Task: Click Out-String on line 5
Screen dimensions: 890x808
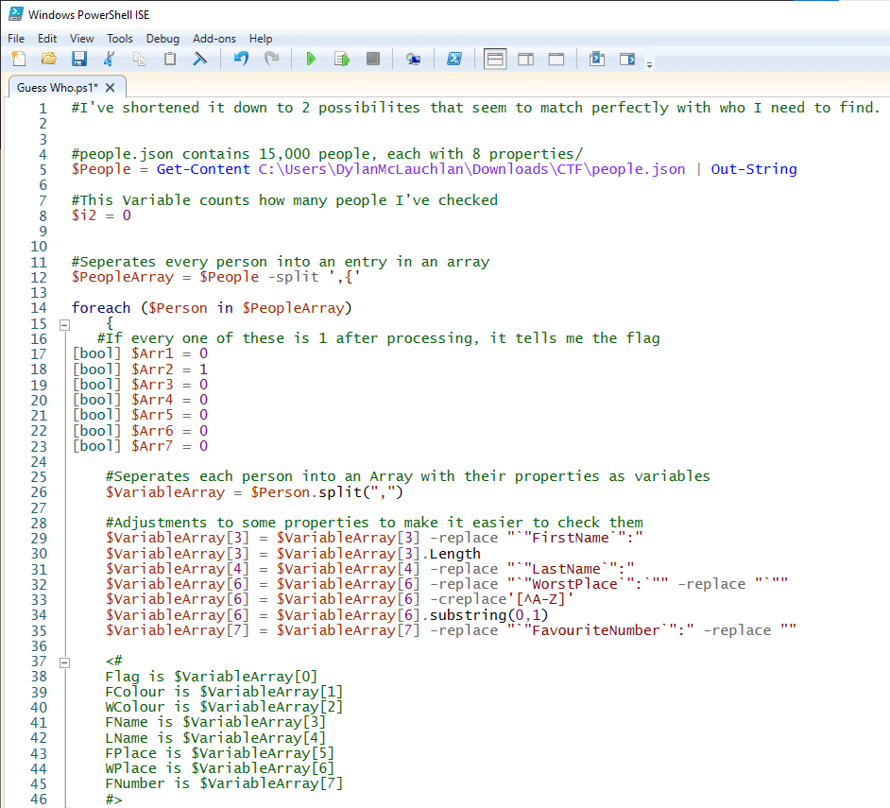Action: [754, 169]
